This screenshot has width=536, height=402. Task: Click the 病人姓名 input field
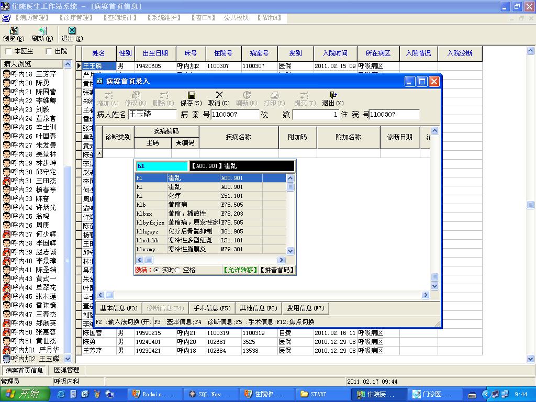(x=152, y=115)
